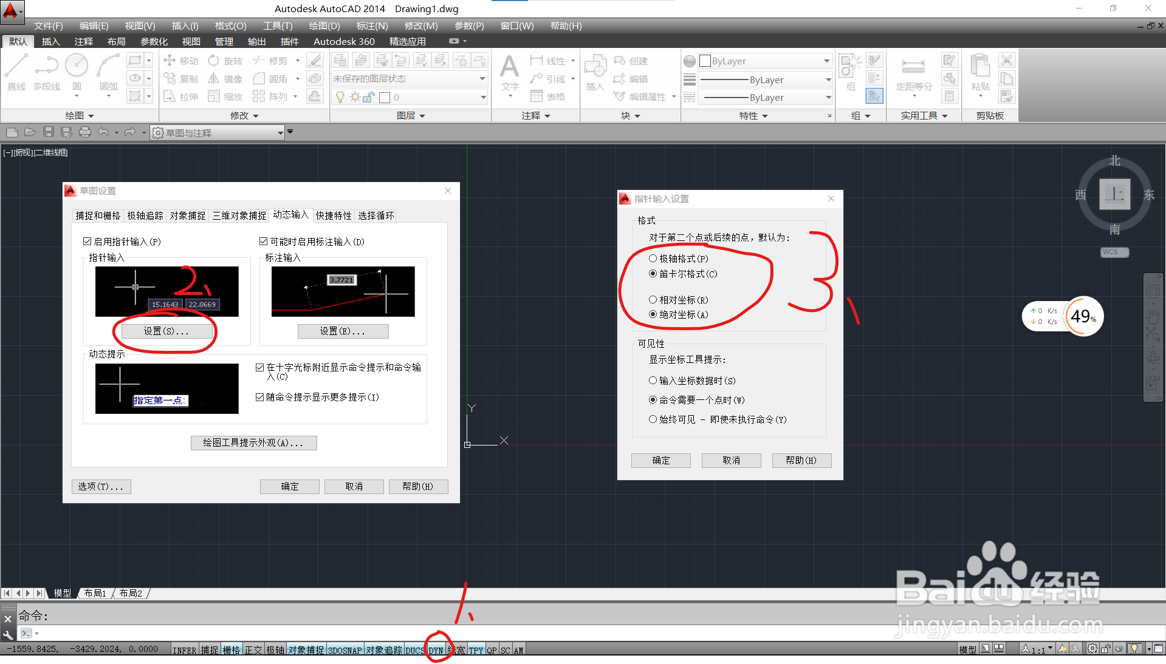
Task: Switch to 对象捕捉 tab in 草图设置
Action: click(x=188, y=215)
